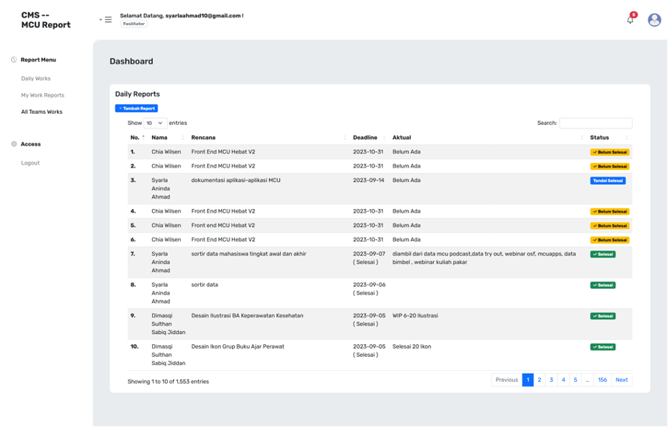Image resolution: width=668 pixels, height=427 pixels.
Task: Sort by the Deadline column header
Action: coord(365,137)
